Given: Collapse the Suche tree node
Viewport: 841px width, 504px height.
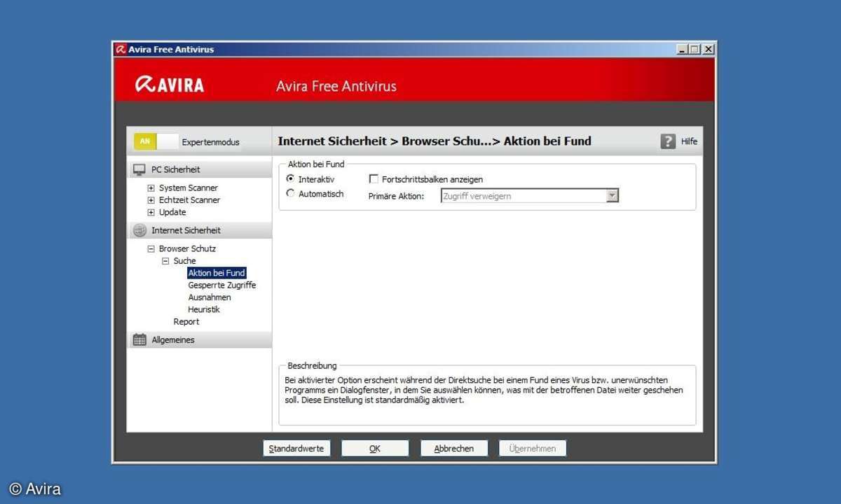Looking at the screenshot, I should (165, 261).
